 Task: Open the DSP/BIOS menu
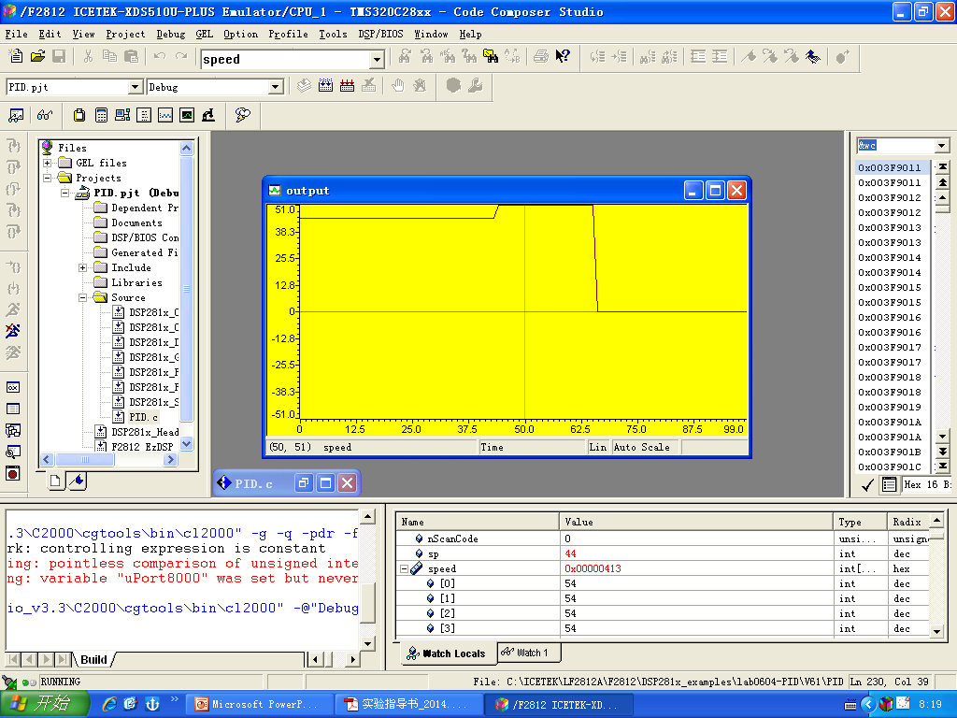click(x=381, y=35)
